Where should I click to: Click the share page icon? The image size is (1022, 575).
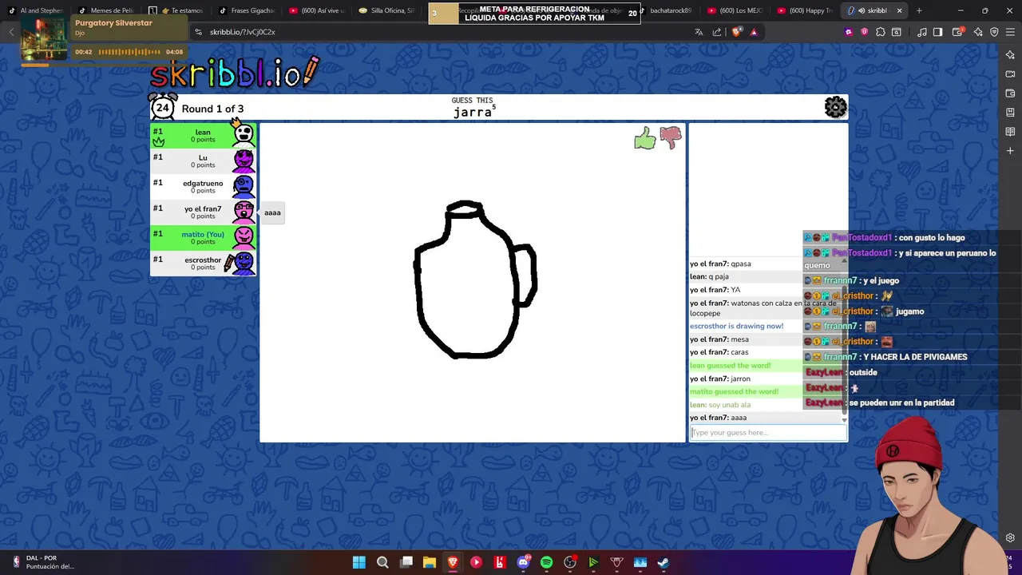pos(717,32)
